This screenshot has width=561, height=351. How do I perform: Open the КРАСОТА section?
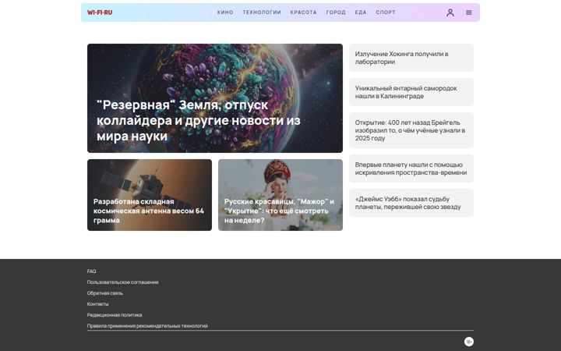click(303, 12)
